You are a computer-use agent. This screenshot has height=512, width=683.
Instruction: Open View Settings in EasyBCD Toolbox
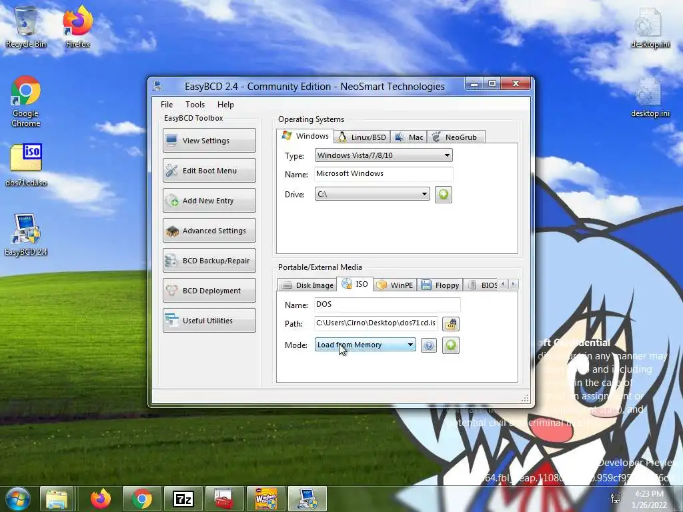click(209, 141)
